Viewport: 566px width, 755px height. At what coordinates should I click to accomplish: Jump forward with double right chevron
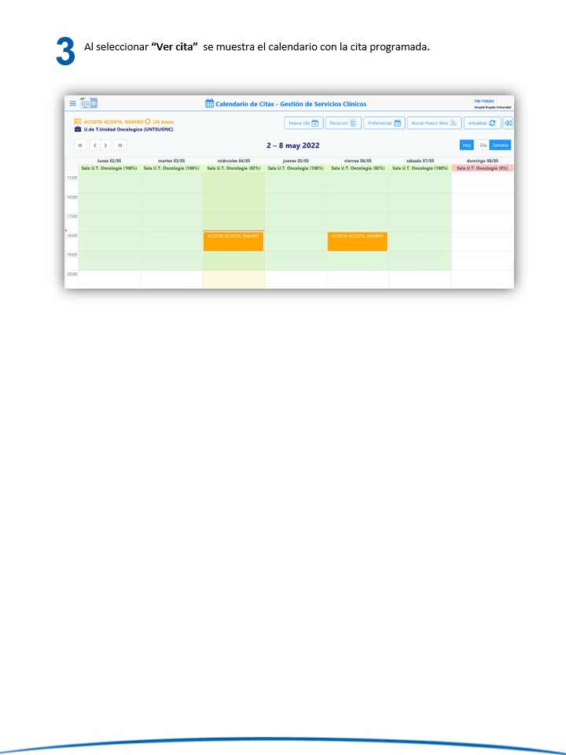point(119,145)
